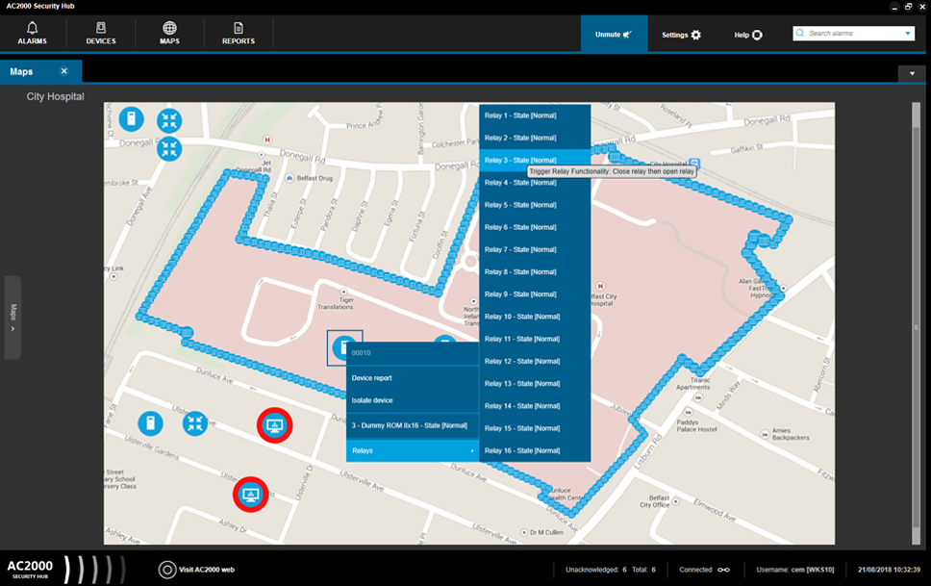Click the 00010 context menu header
Screen dimensions: 931x586
click(x=412, y=353)
